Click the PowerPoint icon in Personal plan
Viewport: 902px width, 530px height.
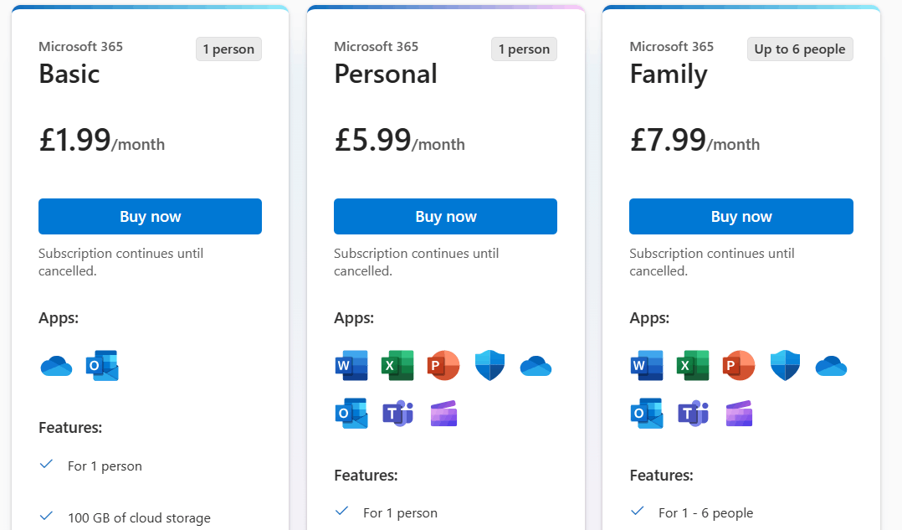(x=443, y=366)
